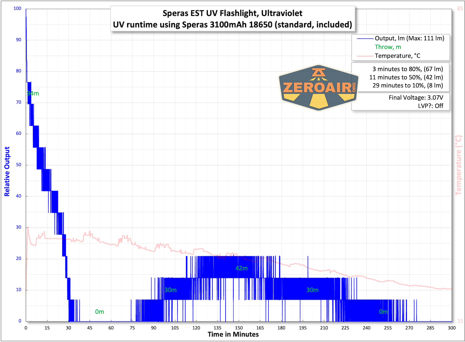Viewport: 465px width, 342px height.
Task: Click the '30m' label near 195 minutes
Action: pyautogui.click(x=312, y=290)
